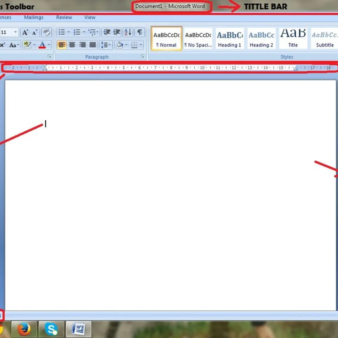Toggle Align Text Right
Viewport: 338px width, 338px height.
[83, 45]
